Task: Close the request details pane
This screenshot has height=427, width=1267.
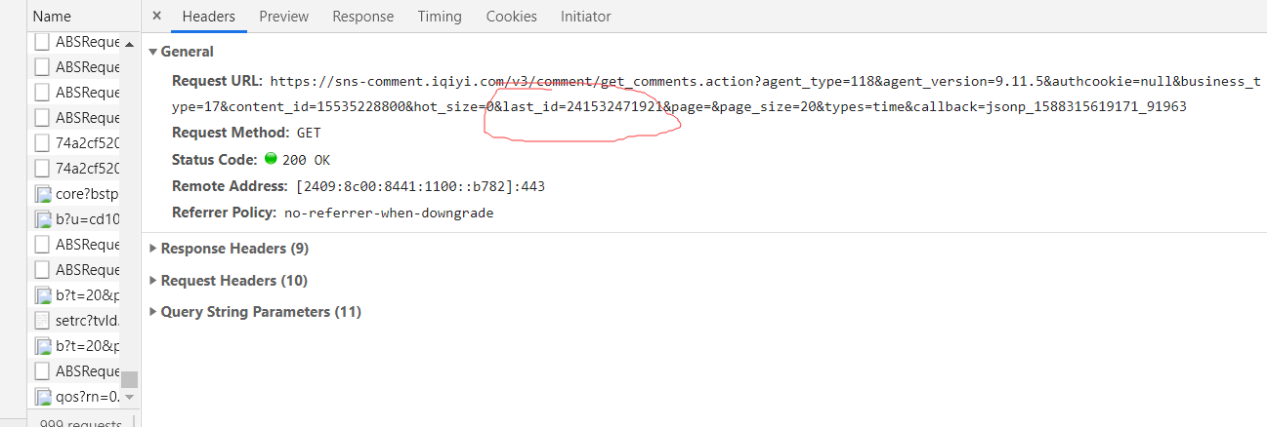Action: [156, 16]
